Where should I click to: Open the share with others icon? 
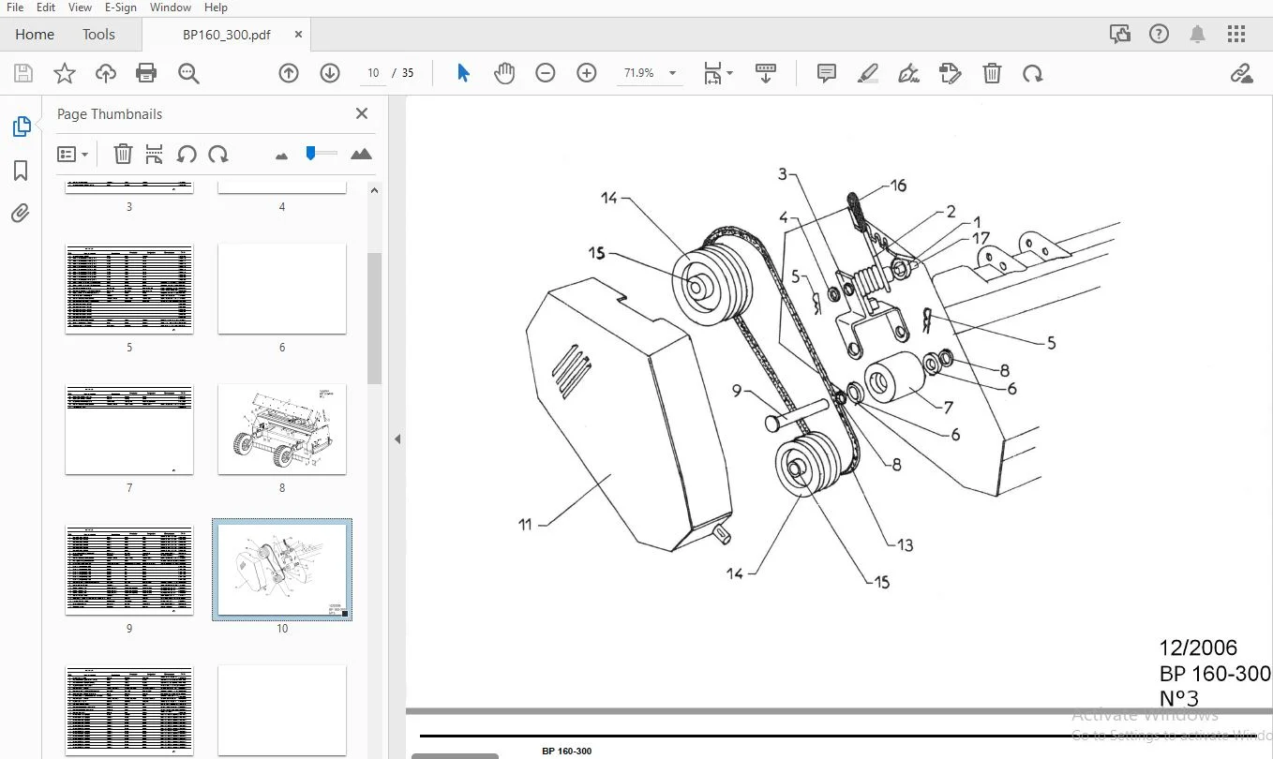click(1120, 35)
